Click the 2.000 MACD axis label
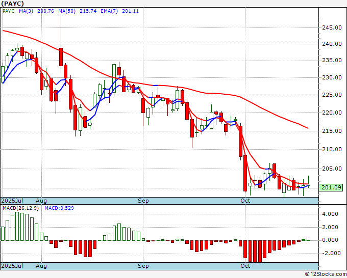347x278 pixels. point(330,227)
